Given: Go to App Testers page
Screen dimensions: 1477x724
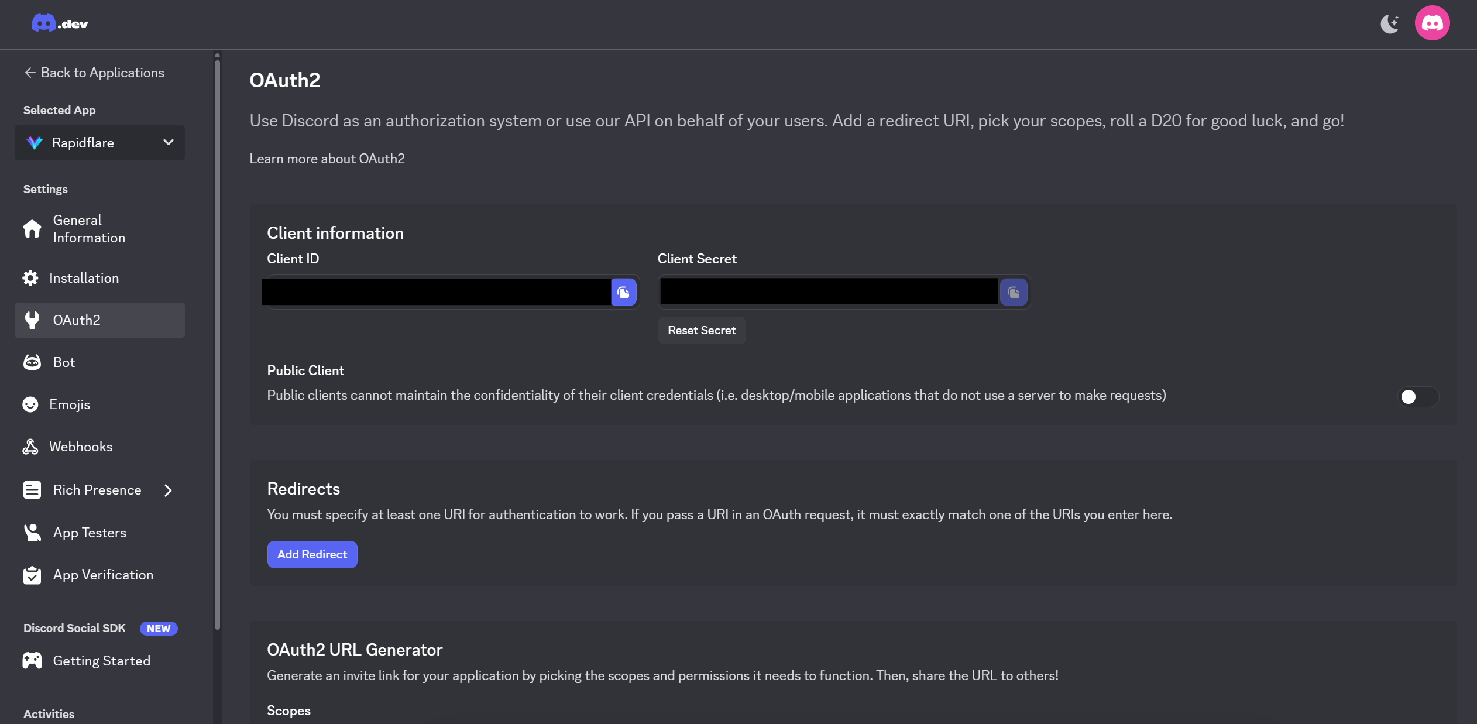Looking at the screenshot, I should (89, 533).
